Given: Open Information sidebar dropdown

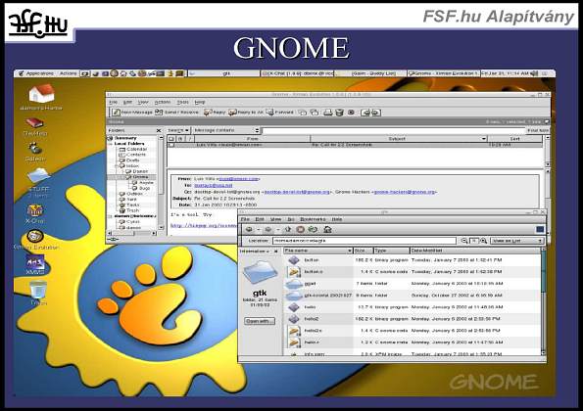Looking at the screenshot, I should click(x=254, y=251).
